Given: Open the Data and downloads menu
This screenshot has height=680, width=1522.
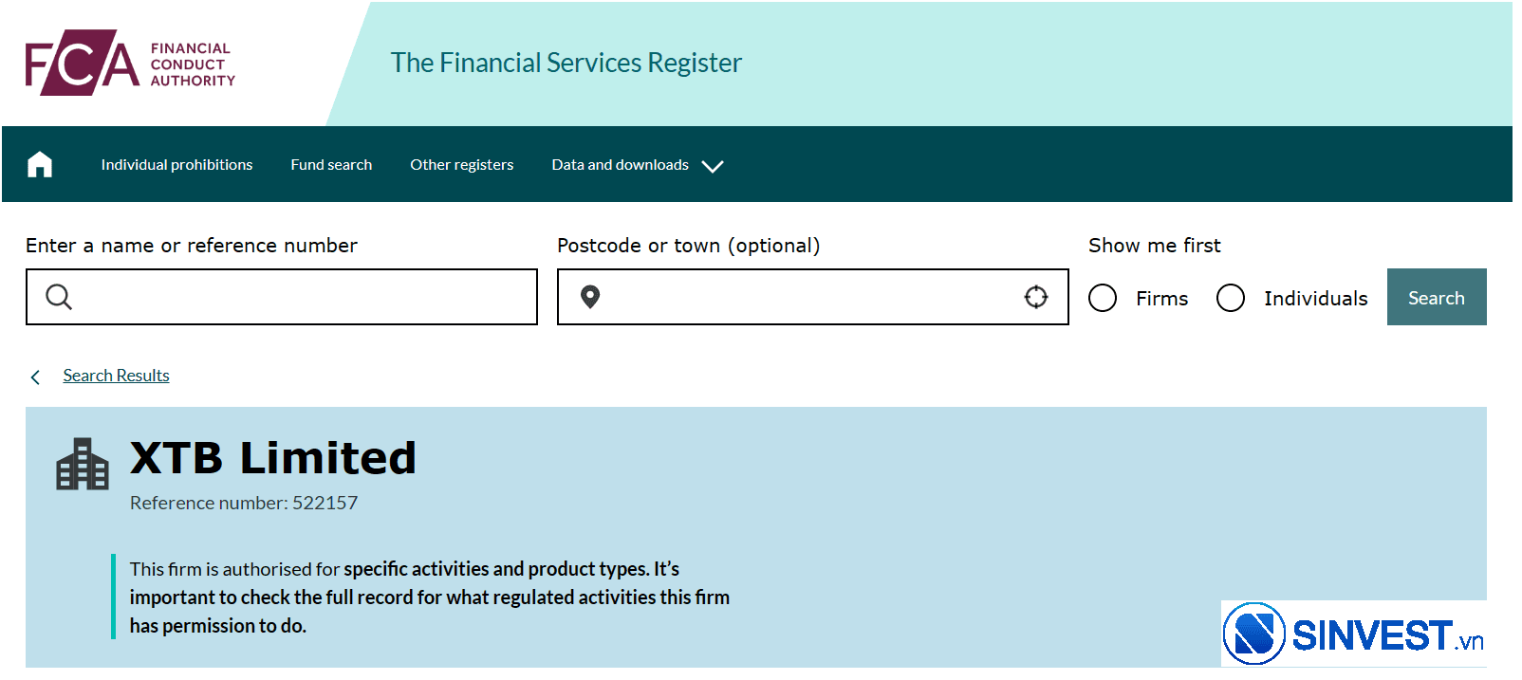Looking at the screenshot, I should coord(620,165).
